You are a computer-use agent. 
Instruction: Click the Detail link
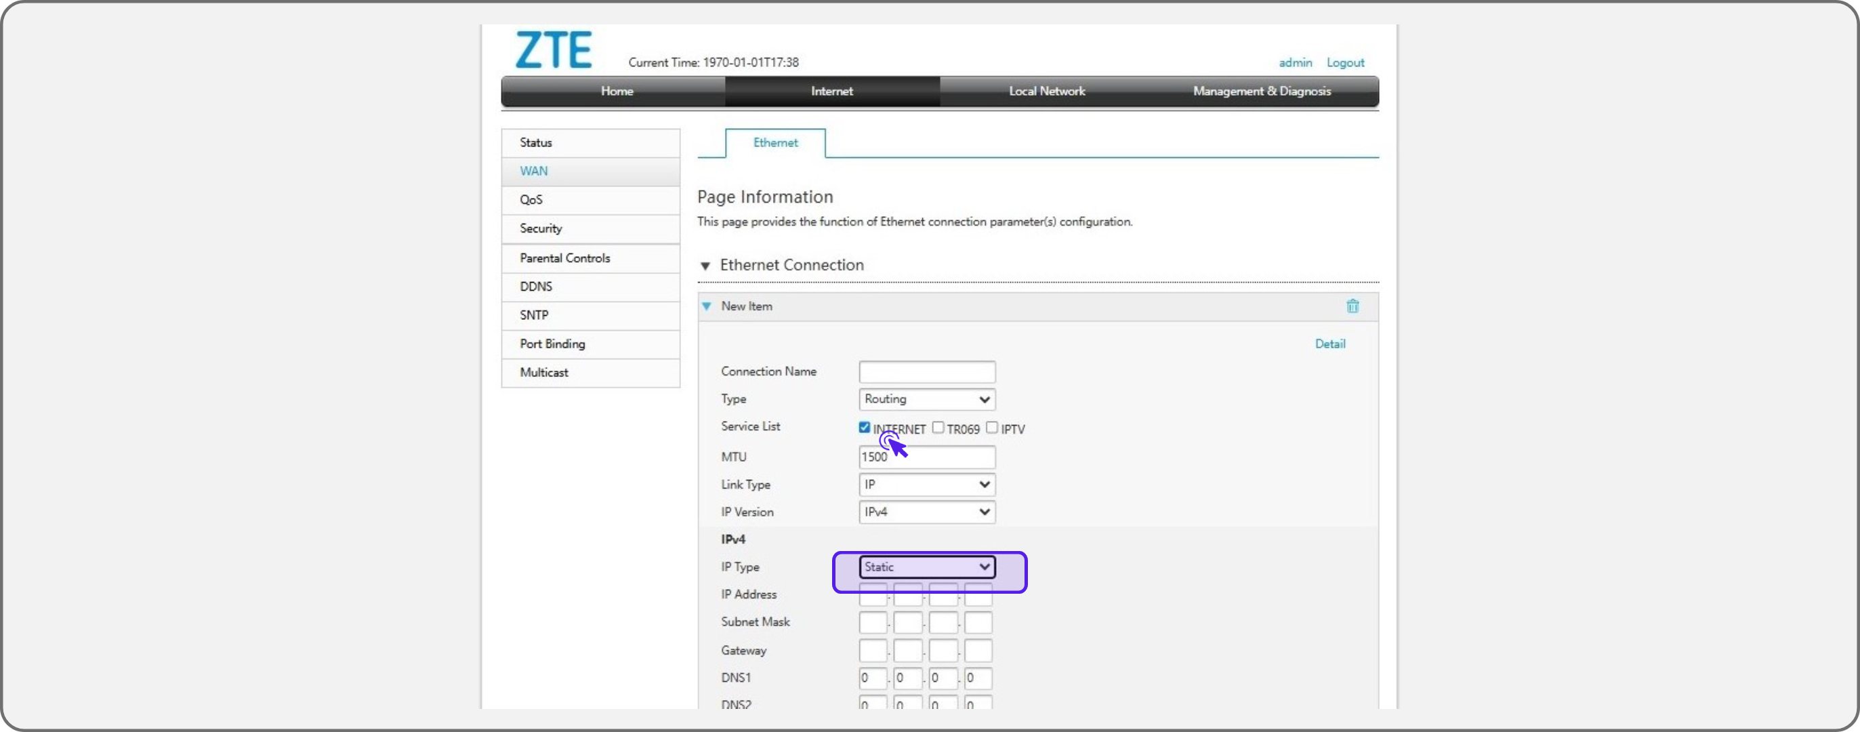click(1330, 344)
